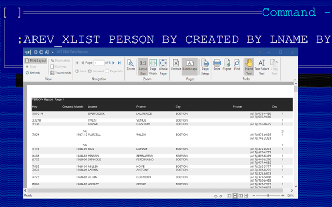Click the Forward navigation button
This screenshot has height=207, width=332.
click(x=96, y=71)
